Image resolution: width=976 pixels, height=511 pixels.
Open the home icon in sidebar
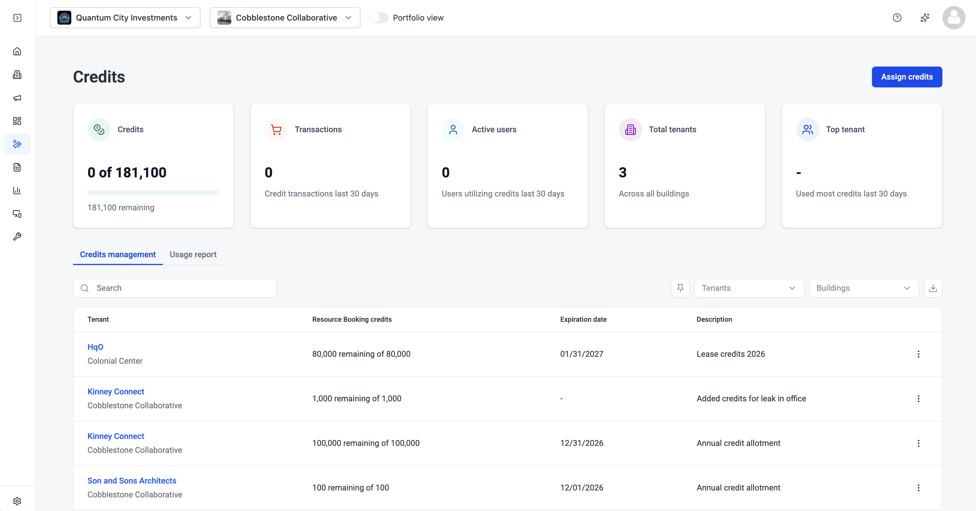(x=17, y=52)
